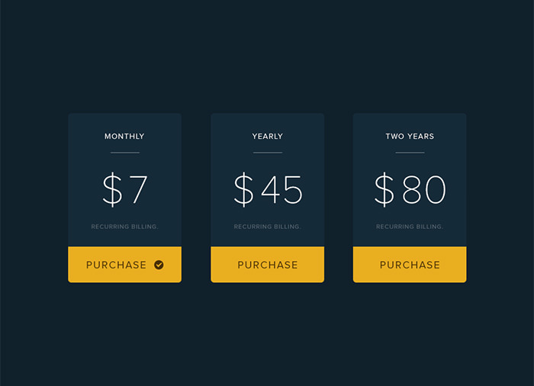The height and width of the screenshot is (386, 534).
Task: Click the number 80 in the Two Years card
Action: [424, 190]
